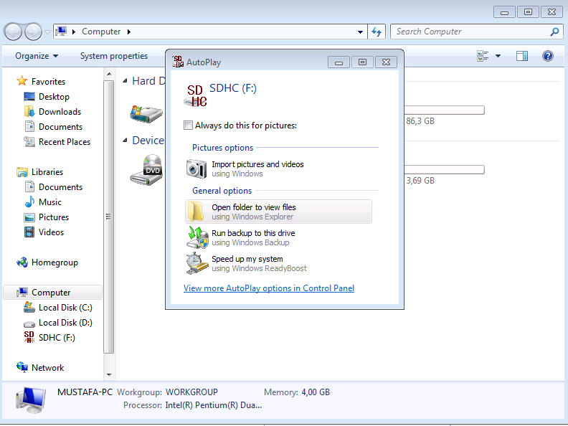Click Computer in the address bar
Image resolution: width=568 pixels, height=426 pixels.
[x=101, y=32]
